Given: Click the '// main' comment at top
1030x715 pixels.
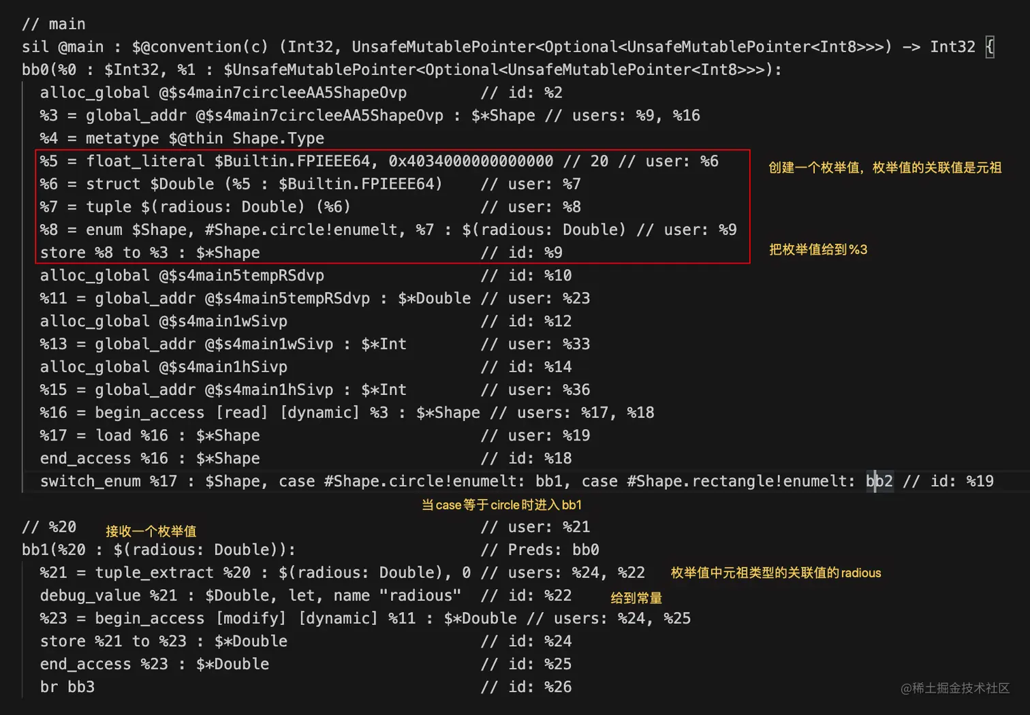Looking at the screenshot, I should tap(54, 24).
